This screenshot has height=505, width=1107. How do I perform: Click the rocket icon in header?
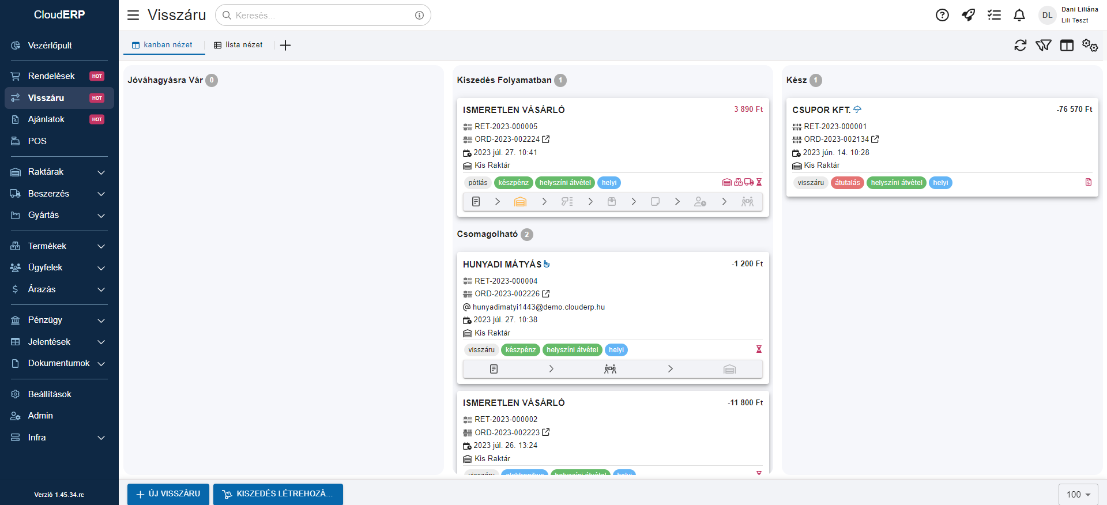pos(968,15)
